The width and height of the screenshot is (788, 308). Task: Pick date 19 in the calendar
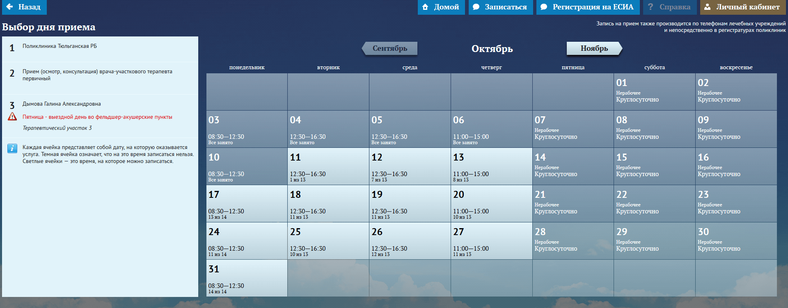pos(410,204)
